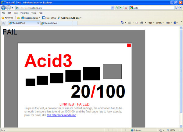
Task: Open the security status dropdown arrow
Action: 163,130
